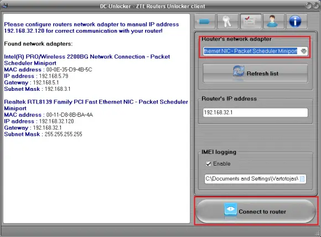Select the checklist options tab icon

[x=251, y=21]
